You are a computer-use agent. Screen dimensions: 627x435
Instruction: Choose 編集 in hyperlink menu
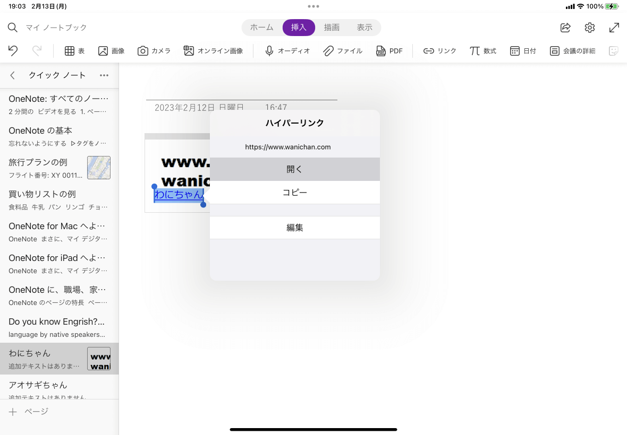click(295, 228)
